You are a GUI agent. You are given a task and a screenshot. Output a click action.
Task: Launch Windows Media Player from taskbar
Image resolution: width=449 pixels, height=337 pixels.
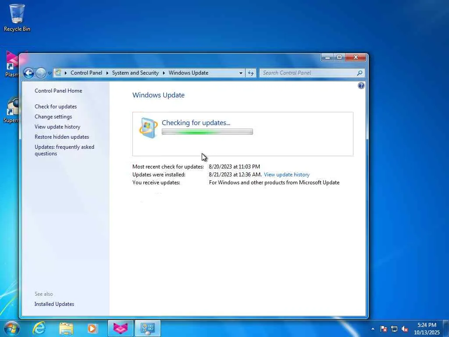[x=93, y=328]
